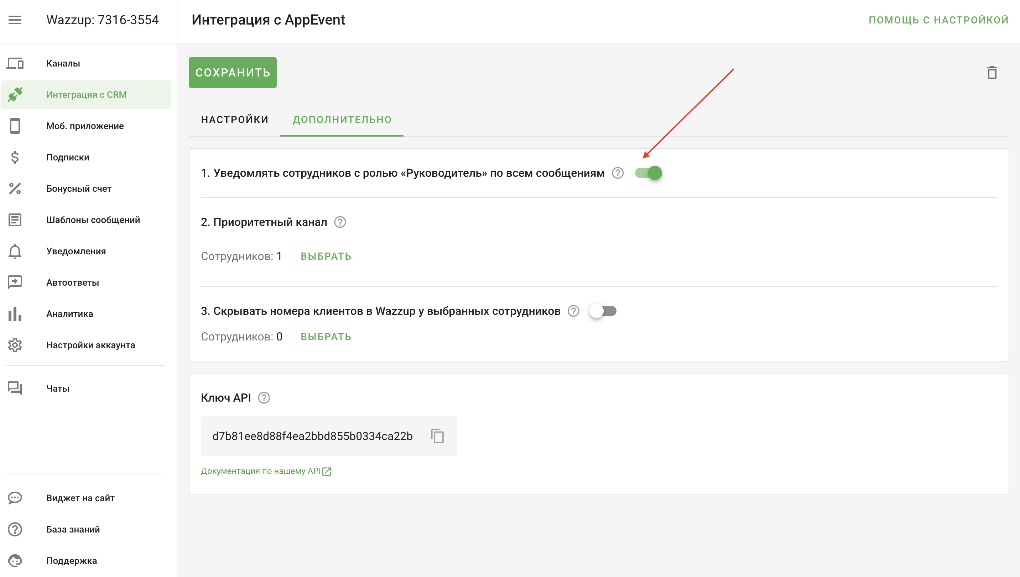
Task: Open the hamburger menu icon
Action: coord(15,20)
